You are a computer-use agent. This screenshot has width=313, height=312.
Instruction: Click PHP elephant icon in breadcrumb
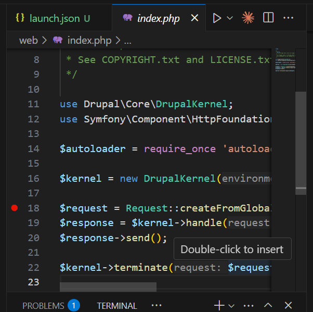pos(58,40)
